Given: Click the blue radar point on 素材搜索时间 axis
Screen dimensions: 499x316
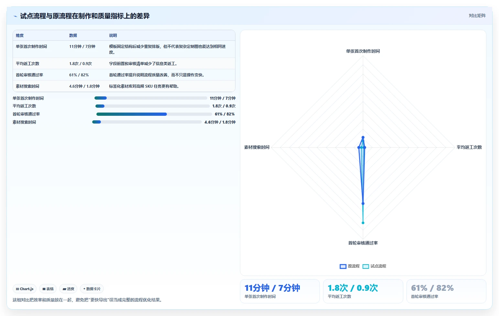Looking at the screenshot, I should tap(359, 147).
